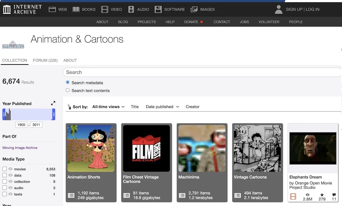Open the Internet Archive home logo
The height and width of the screenshot is (206, 342).
pos(22,9)
